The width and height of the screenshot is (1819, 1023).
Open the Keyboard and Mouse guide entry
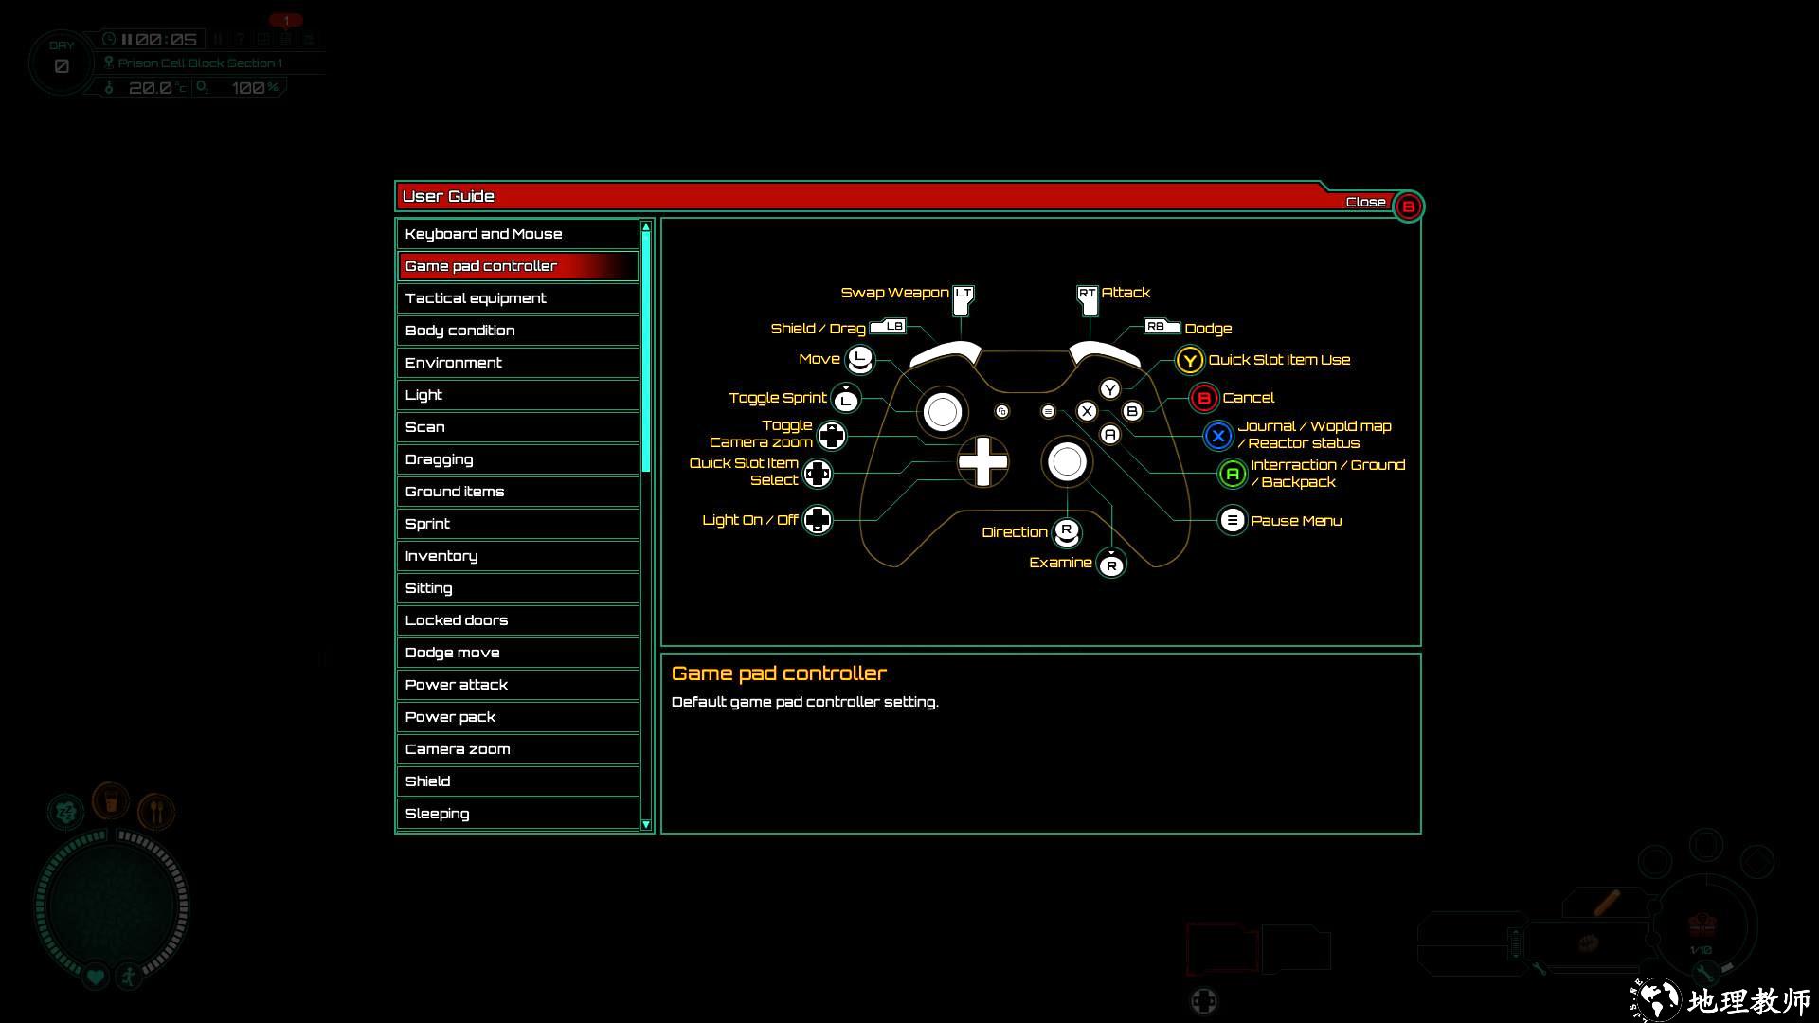coord(517,234)
